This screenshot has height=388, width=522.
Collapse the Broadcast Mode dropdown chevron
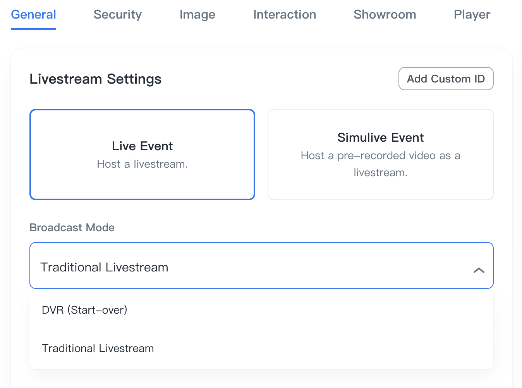pyautogui.click(x=479, y=270)
